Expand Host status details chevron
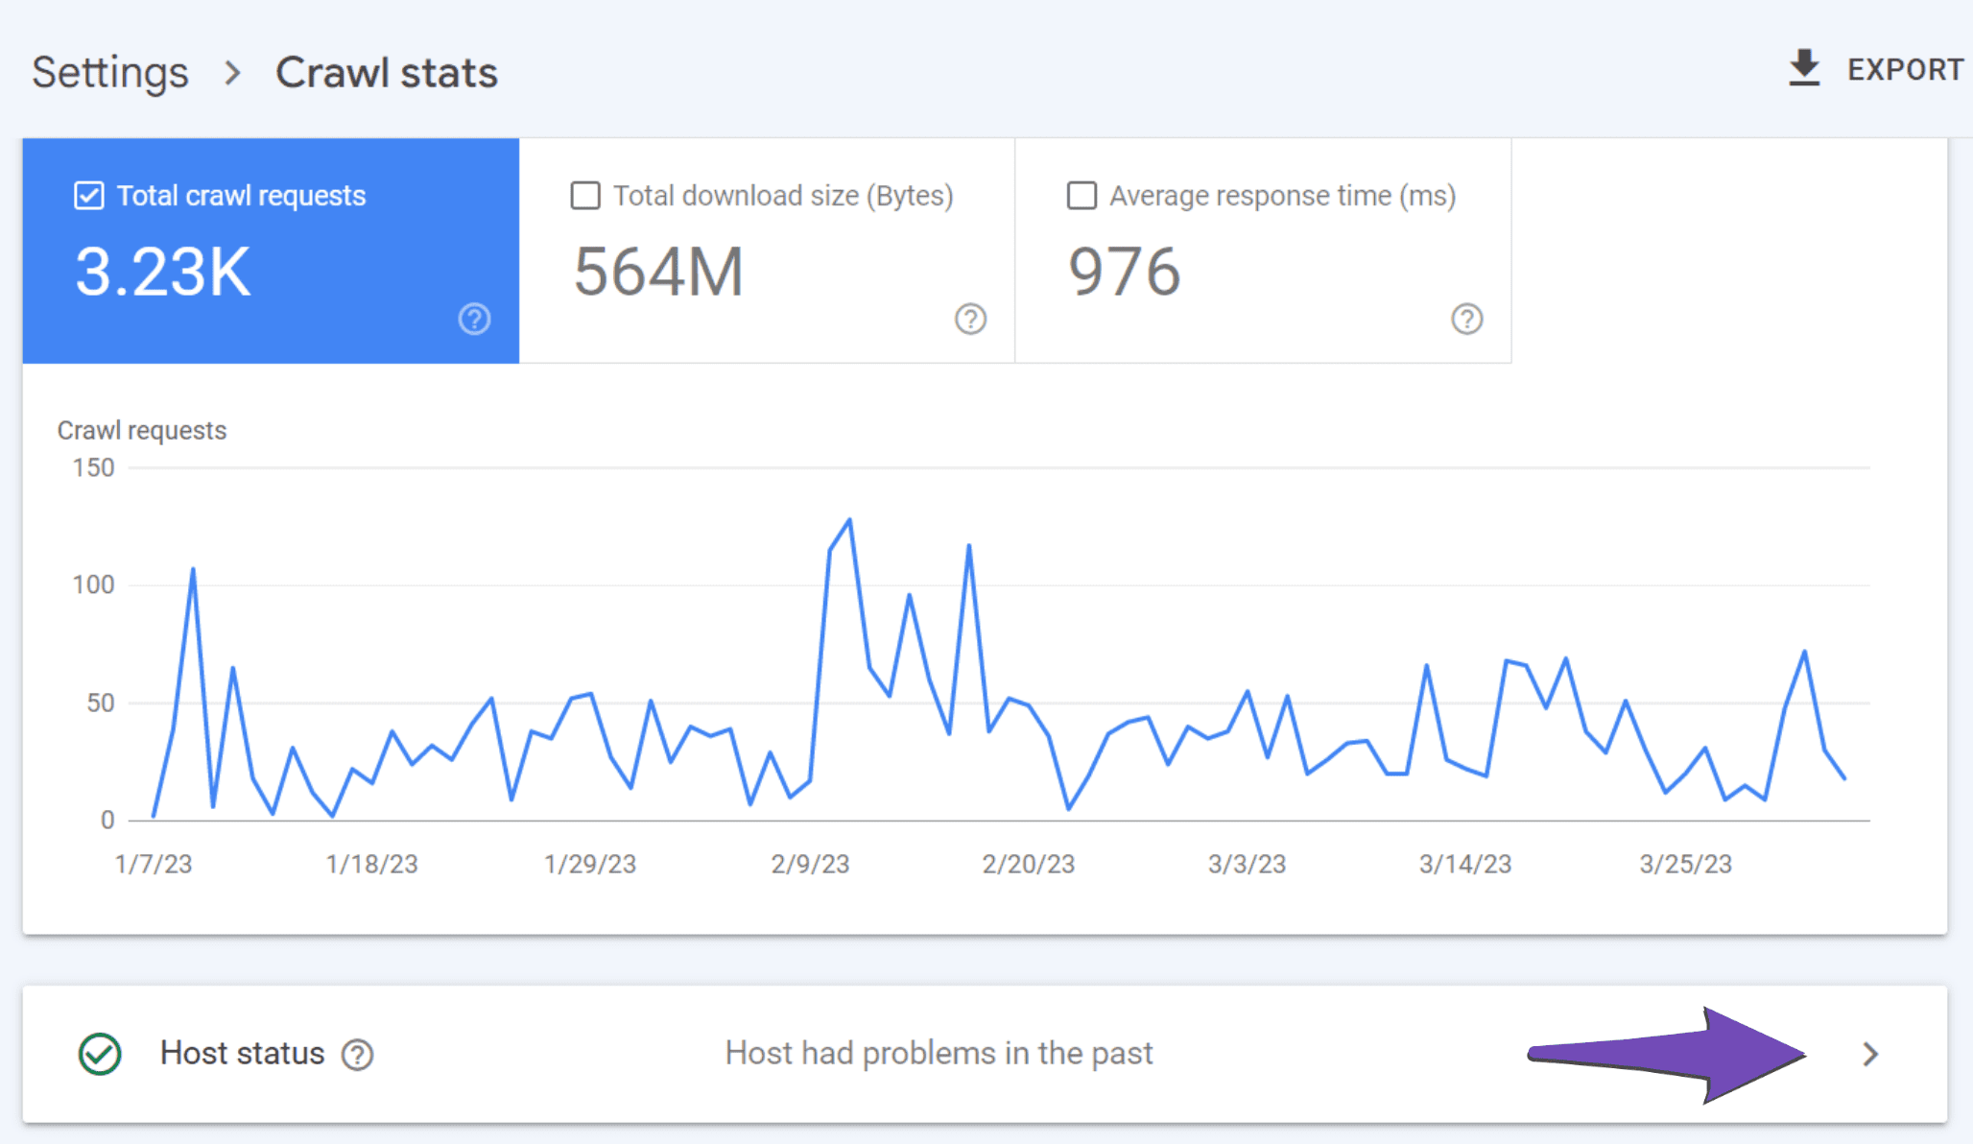Viewport: 1973px width, 1144px height. (1869, 1055)
